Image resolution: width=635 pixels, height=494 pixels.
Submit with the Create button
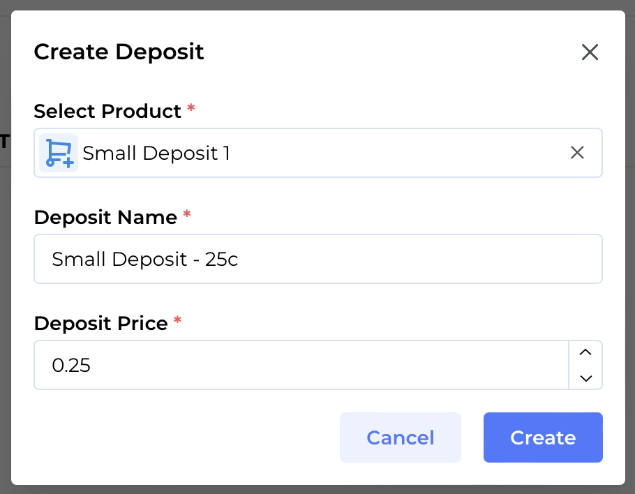543,437
